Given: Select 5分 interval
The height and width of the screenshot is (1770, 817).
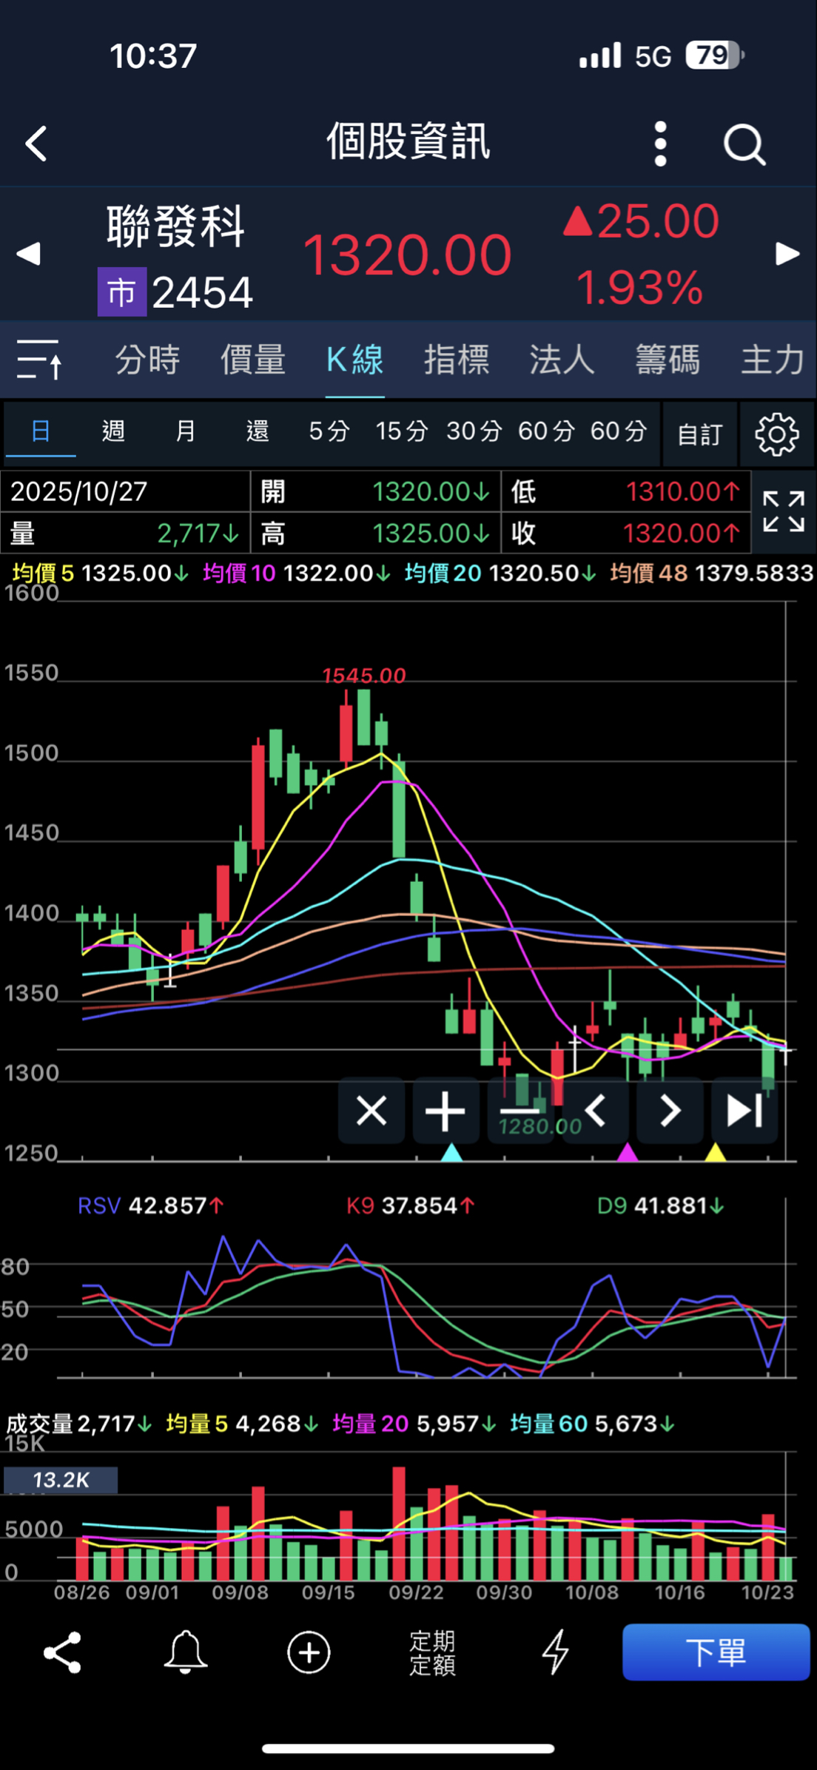Looking at the screenshot, I should coord(329,431).
